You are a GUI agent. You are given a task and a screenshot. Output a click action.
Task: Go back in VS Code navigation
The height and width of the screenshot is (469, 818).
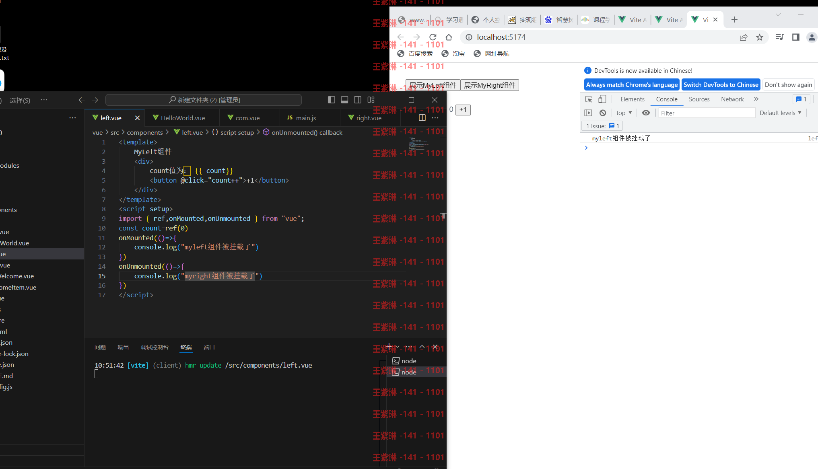82,100
